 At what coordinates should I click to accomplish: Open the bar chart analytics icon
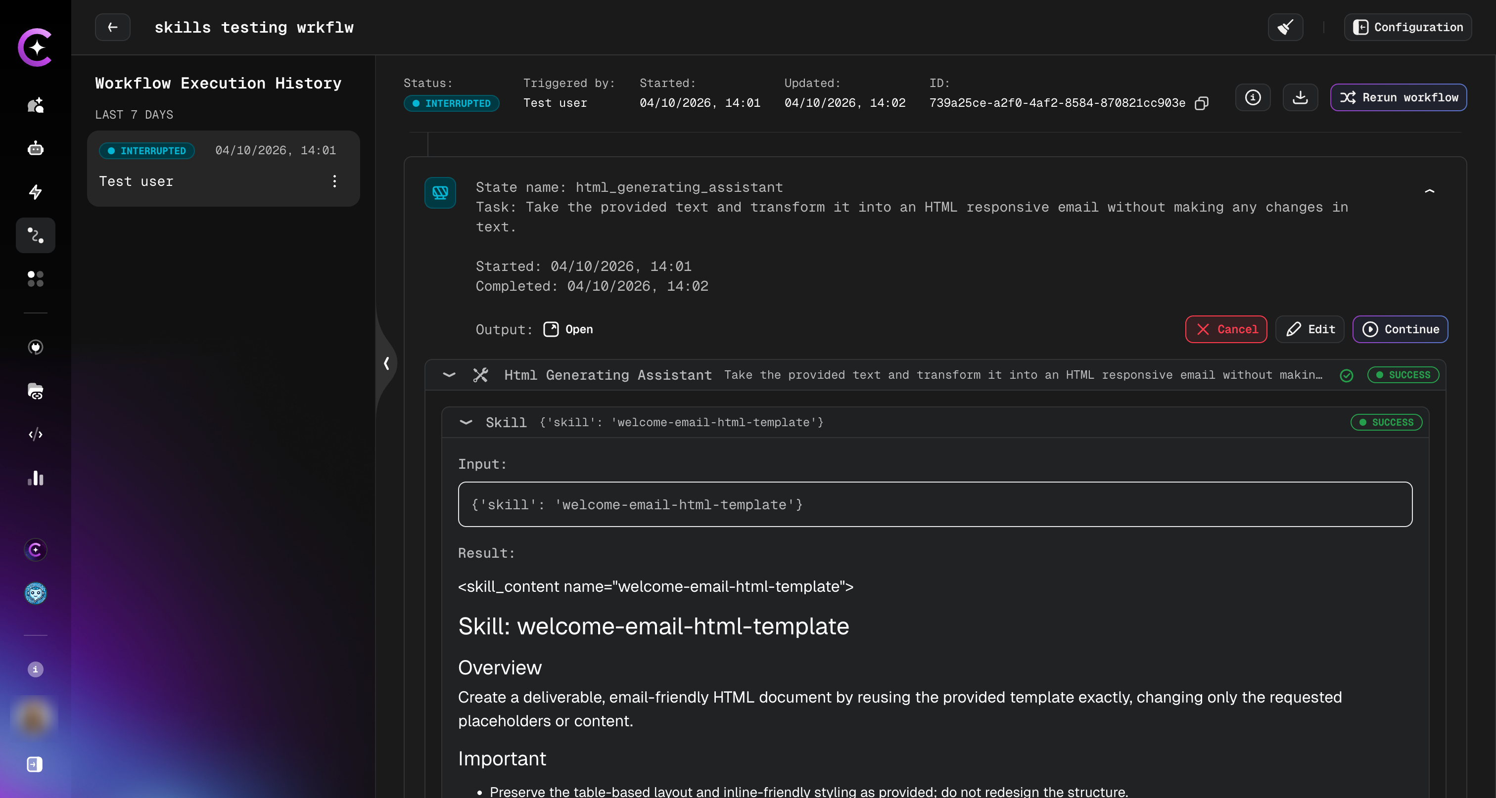click(x=36, y=478)
